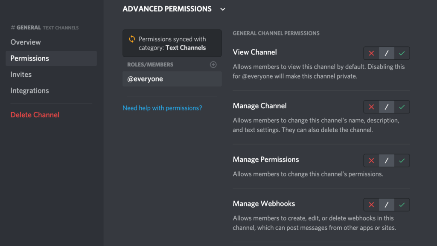Set View Channel to neutral slash

tap(387, 53)
